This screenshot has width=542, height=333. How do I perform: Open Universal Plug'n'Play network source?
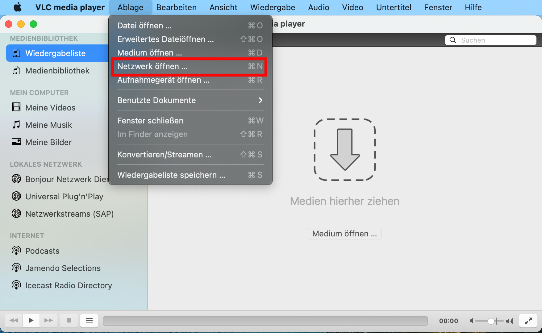pyautogui.click(x=64, y=197)
